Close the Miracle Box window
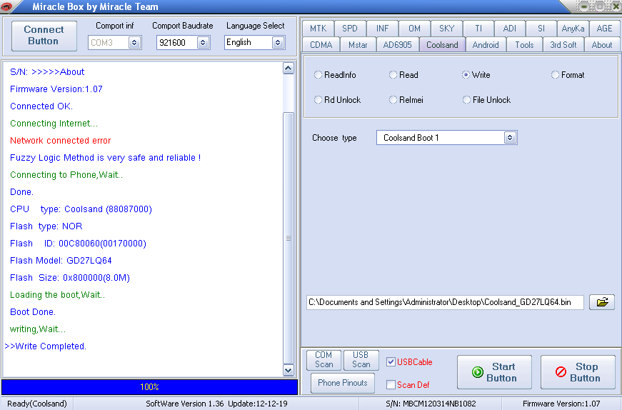Screen dimensions: 622x410 pyautogui.click(x=616, y=6)
